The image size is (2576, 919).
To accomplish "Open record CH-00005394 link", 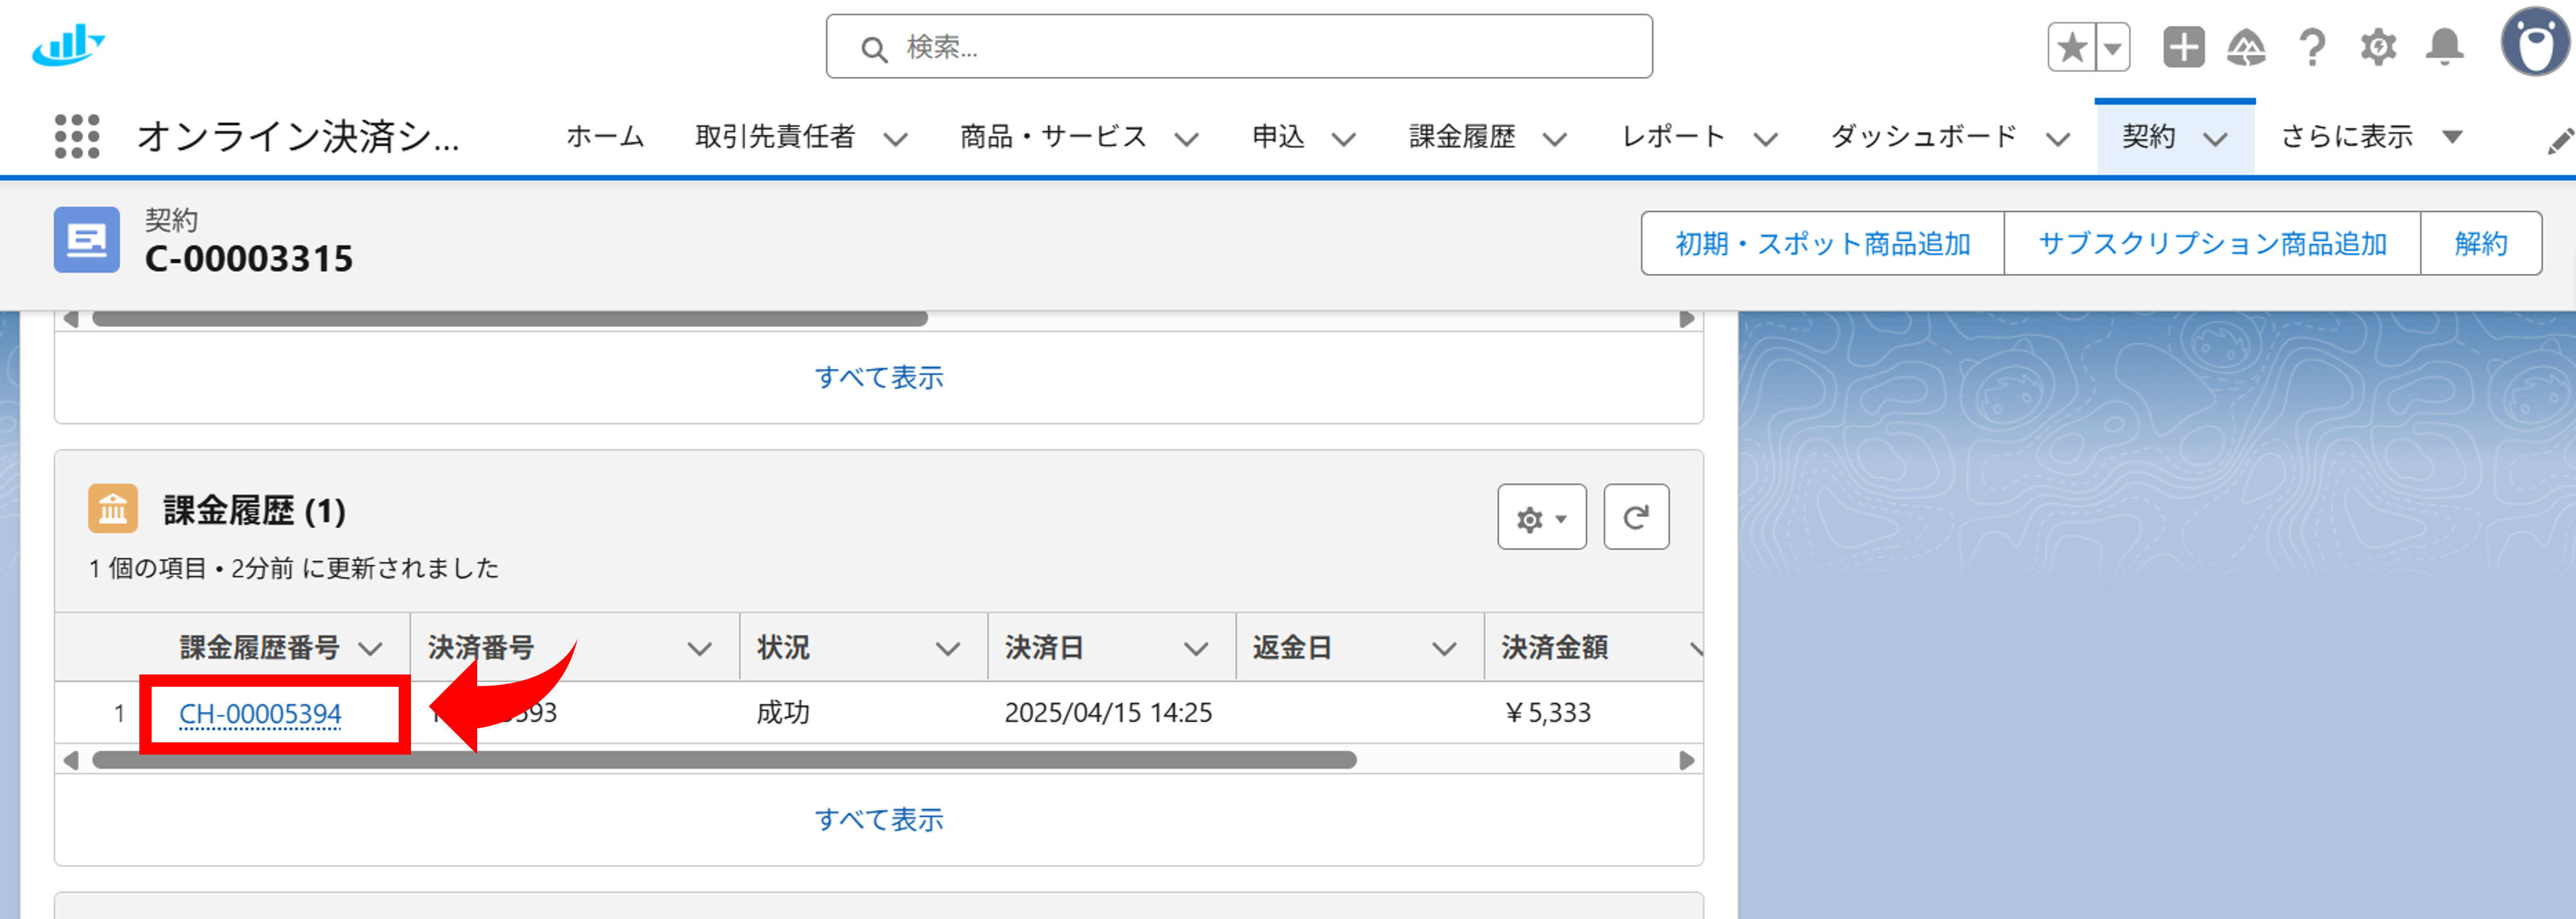I will coord(261,713).
